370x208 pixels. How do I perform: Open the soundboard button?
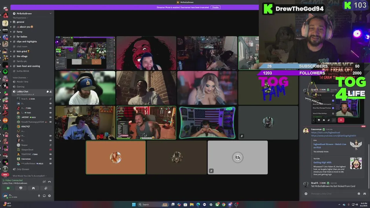tap(46, 188)
